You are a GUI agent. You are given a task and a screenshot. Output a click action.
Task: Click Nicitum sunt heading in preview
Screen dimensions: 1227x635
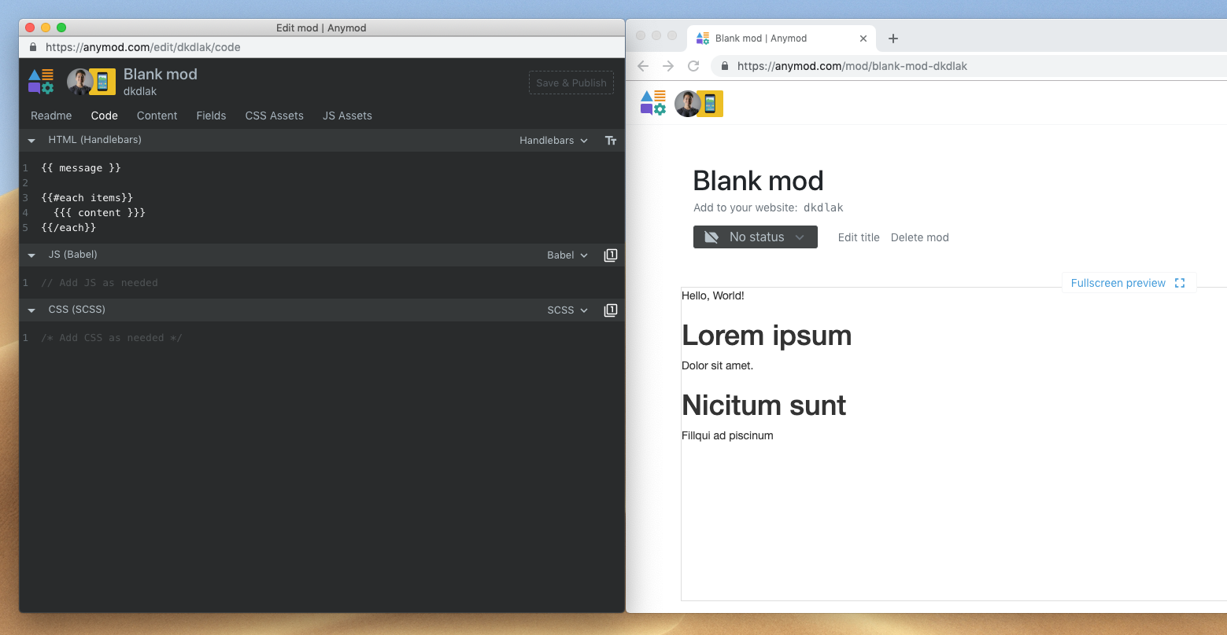[x=764, y=406]
